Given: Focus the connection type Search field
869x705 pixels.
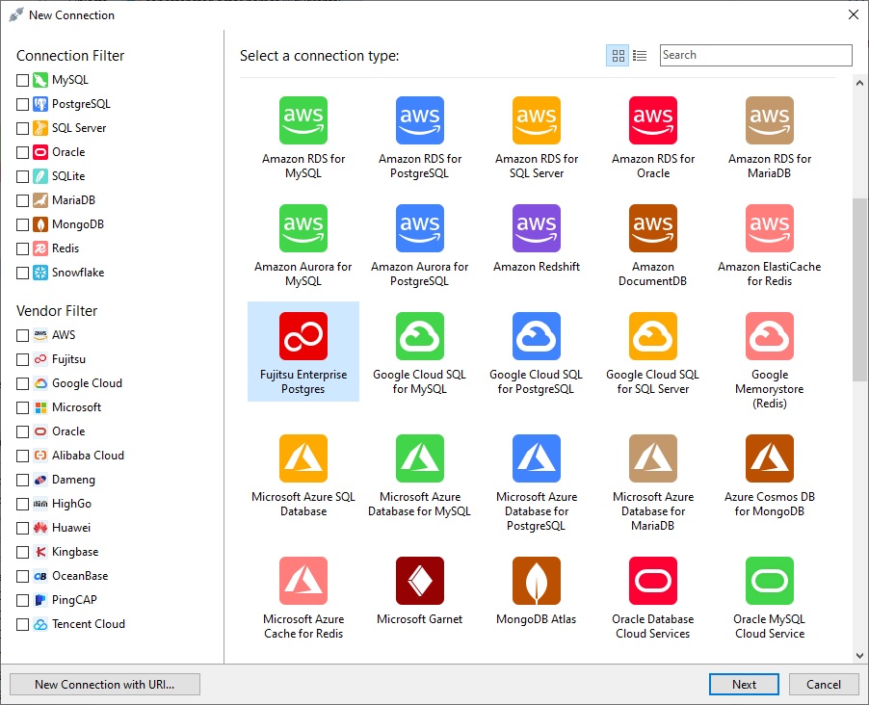Looking at the screenshot, I should 755,56.
